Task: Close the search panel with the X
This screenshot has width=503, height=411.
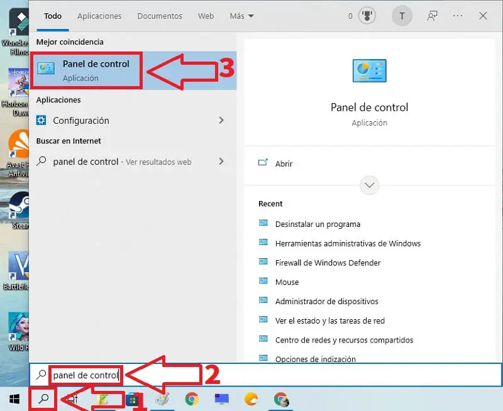Action: 483,16
